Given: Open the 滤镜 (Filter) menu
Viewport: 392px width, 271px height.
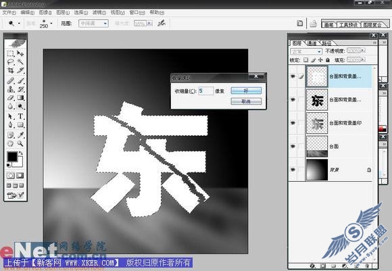Looking at the screenshot, I should pos(99,12).
